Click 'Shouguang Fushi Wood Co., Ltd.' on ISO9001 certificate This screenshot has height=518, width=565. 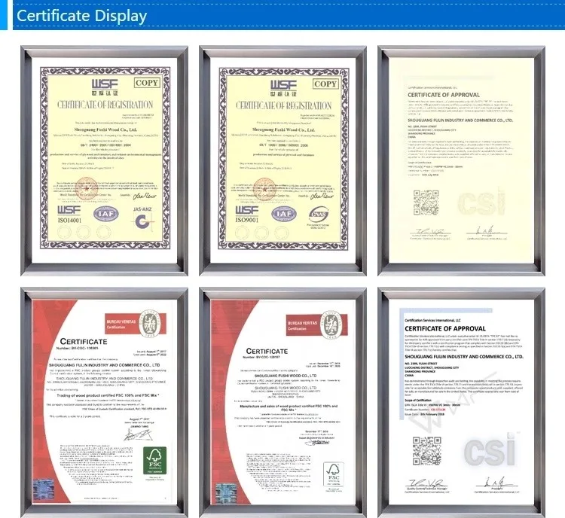click(x=283, y=129)
